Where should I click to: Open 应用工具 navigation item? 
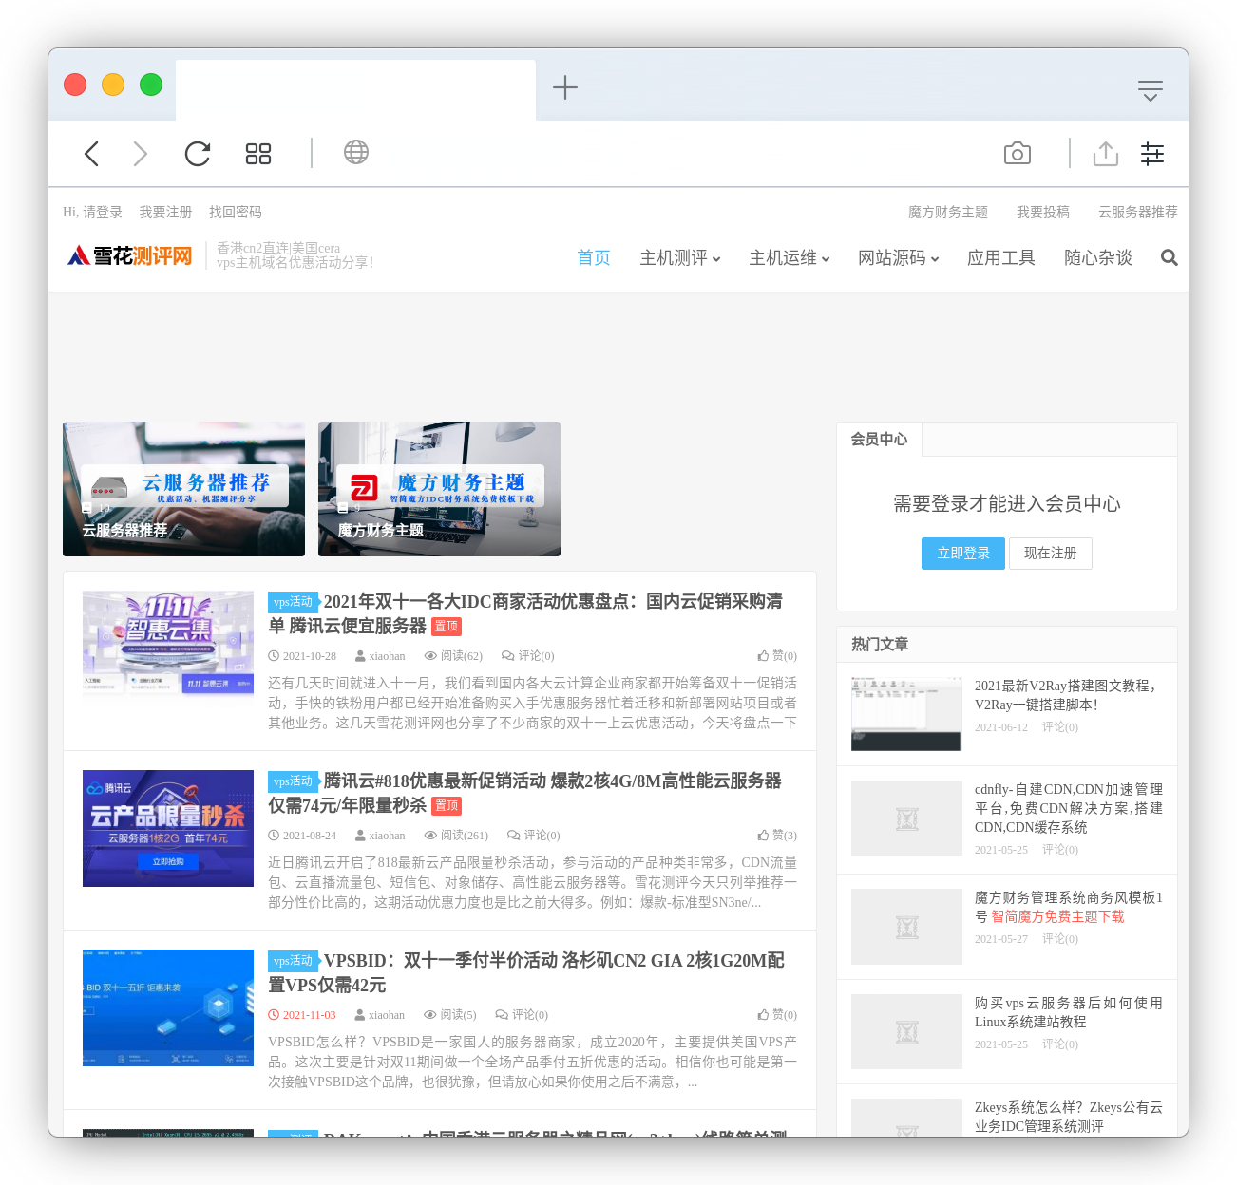pyautogui.click(x=1001, y=258)
